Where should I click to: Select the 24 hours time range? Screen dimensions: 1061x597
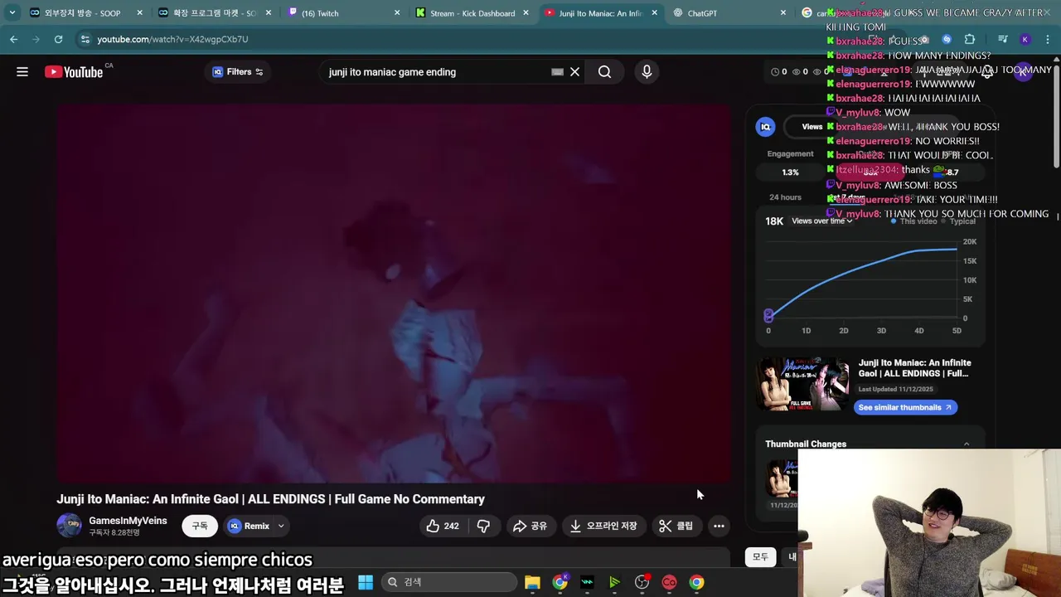click(785, 197)
